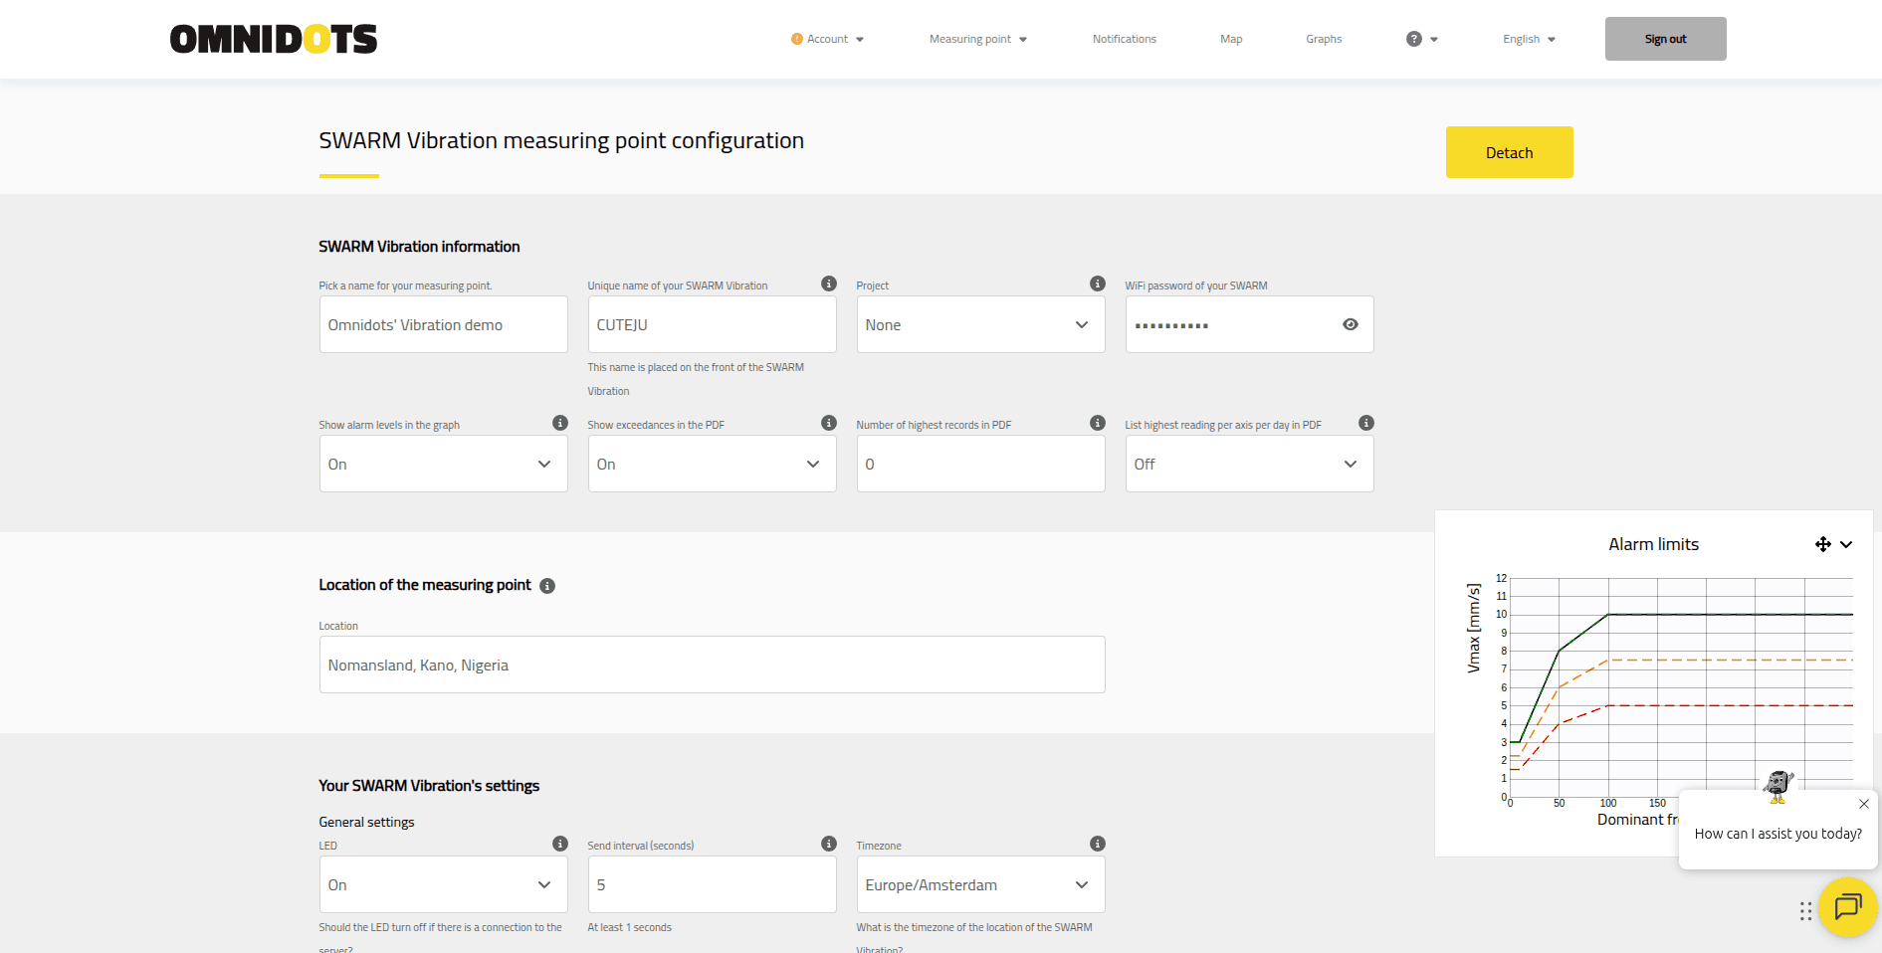Click info icon for Send interval
The image size is (1882, 953).
click(x=828, y=844)
